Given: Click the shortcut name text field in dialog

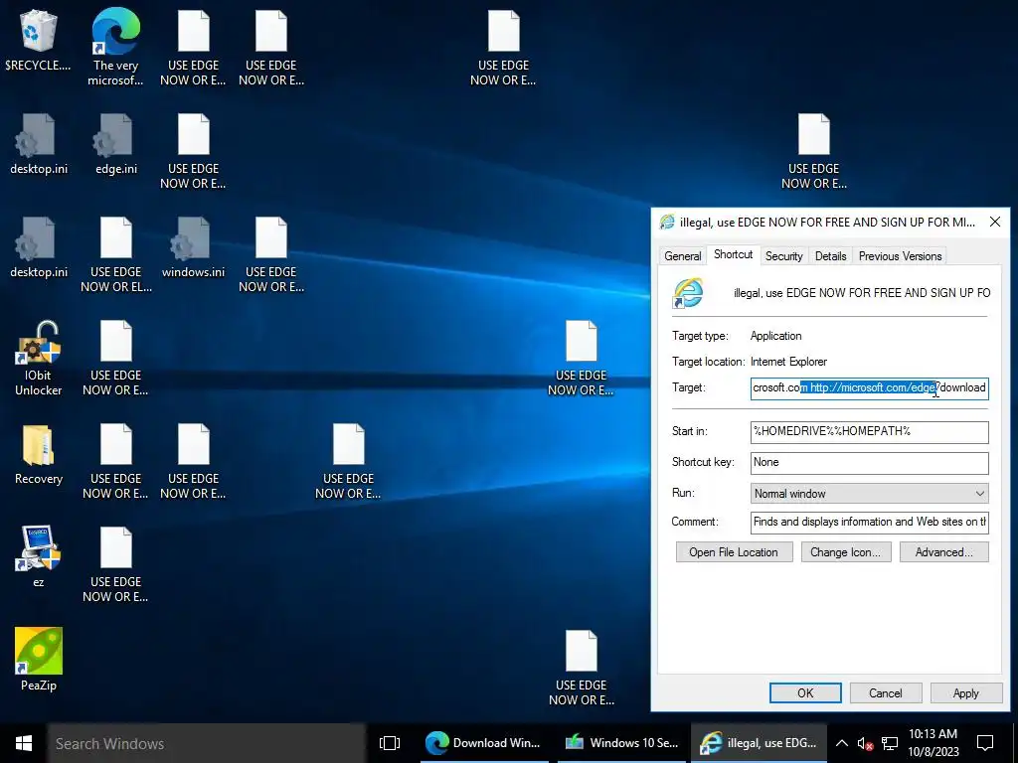Looking at the screenshot, I should click(862, 293).
